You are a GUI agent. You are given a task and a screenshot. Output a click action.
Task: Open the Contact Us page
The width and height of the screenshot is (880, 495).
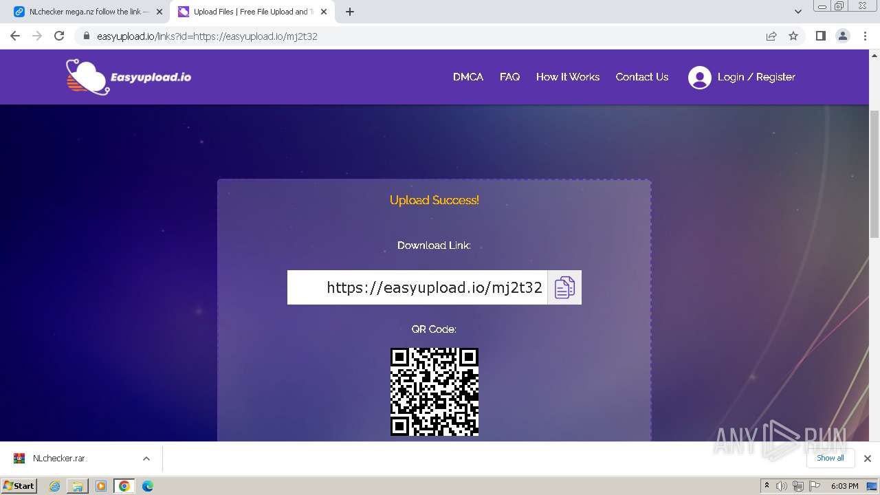(641, 77)
